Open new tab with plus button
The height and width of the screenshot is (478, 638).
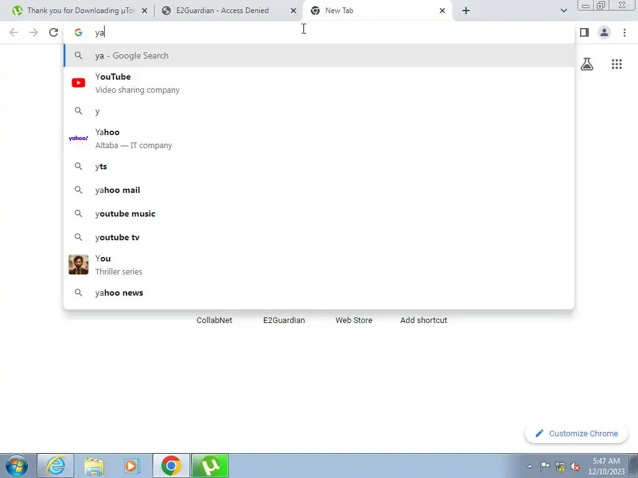pyautogui.click(x=466, y=11)
